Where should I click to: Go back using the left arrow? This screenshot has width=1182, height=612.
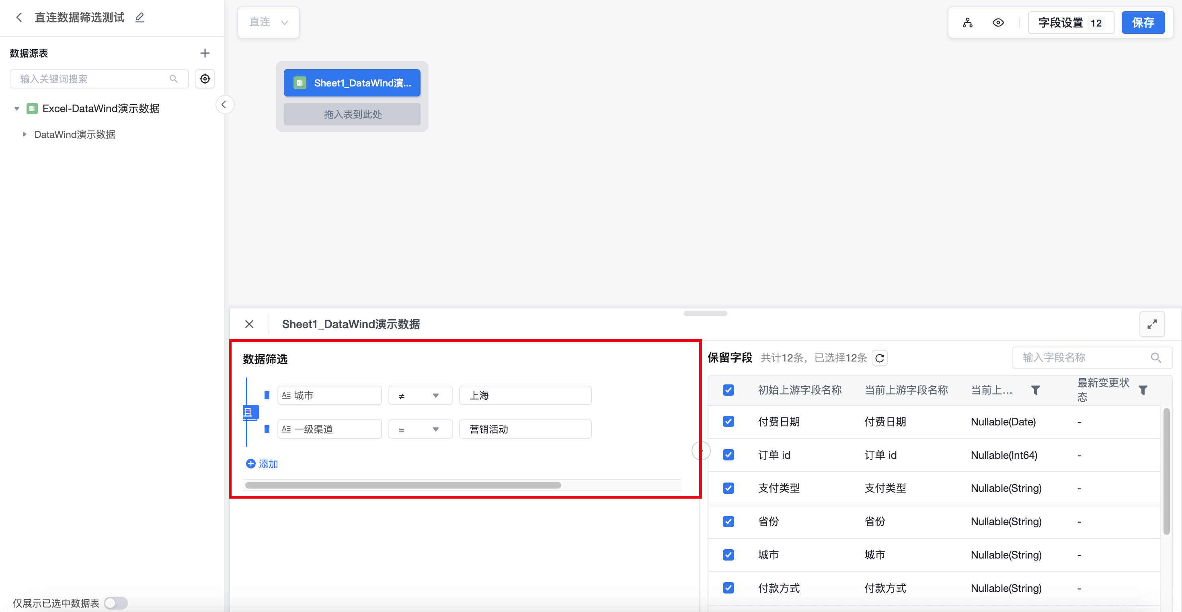coord(19,17)
